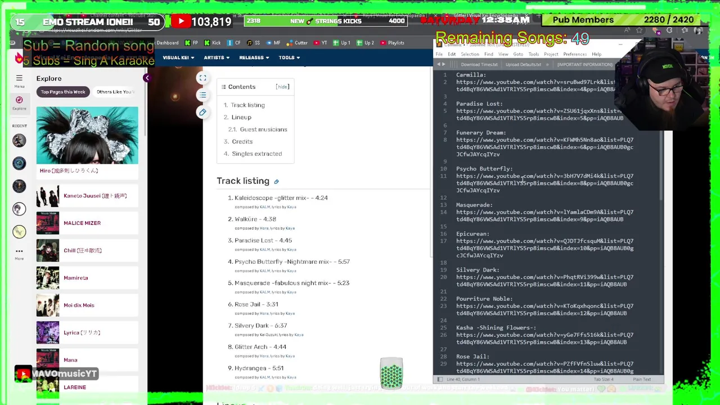Jump to Guest musicians in Contents
The image size is (720, 405).
pos(263,129)
